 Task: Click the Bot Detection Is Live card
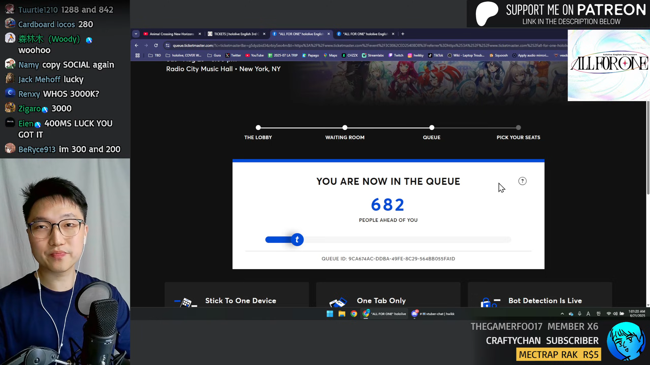540,295
